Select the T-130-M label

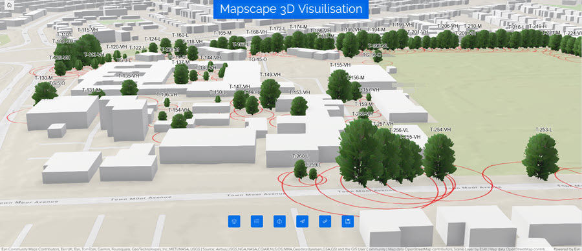click(x=44, y=78)
